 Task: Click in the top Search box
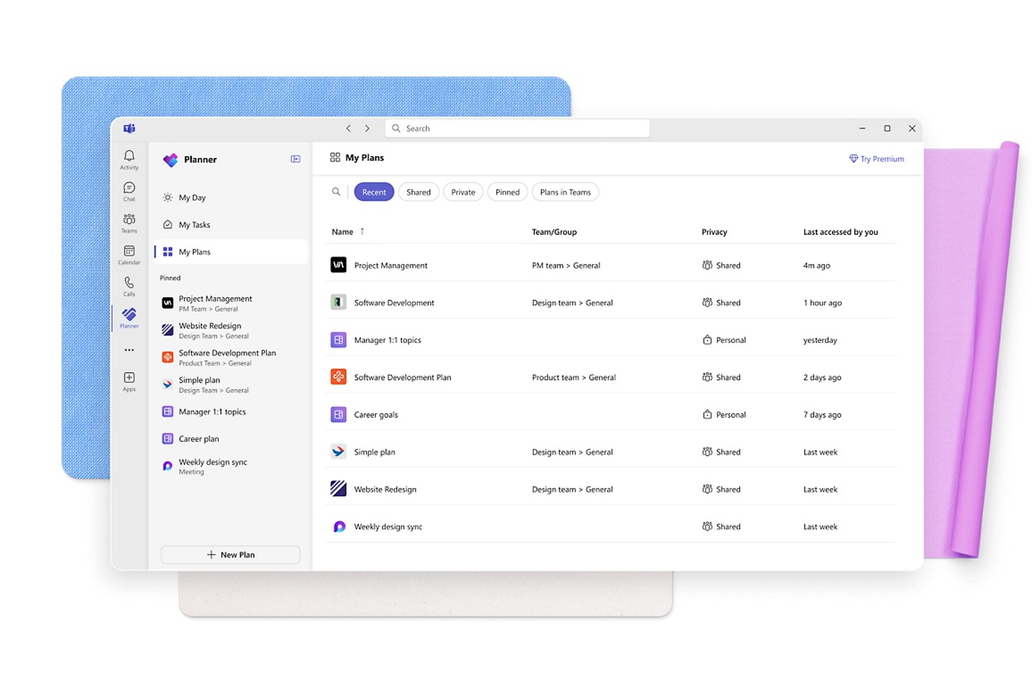tap(517, 128)
